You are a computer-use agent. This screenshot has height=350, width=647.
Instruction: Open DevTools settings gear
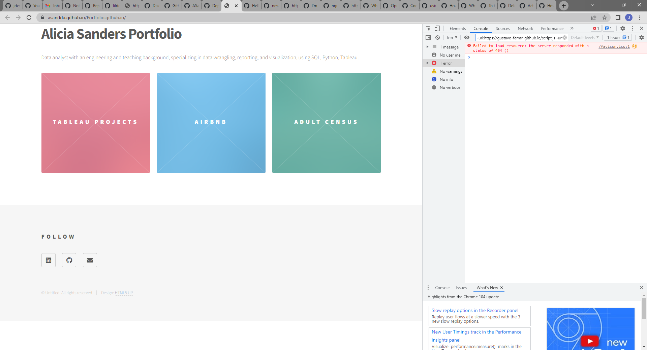coord(623,29)
